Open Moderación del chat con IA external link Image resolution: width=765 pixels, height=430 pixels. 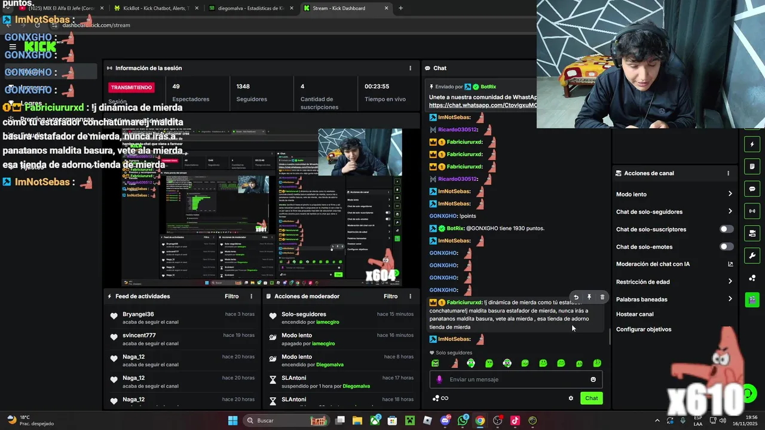pyautogui.click(x=730, y=264)
